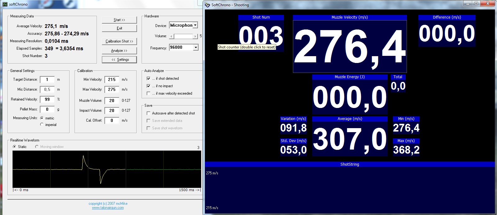Collapse the panel with << Settings button

tap(119, 60)
